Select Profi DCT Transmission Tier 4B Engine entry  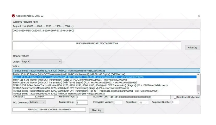pyautogui.click(x=104, y=82)
